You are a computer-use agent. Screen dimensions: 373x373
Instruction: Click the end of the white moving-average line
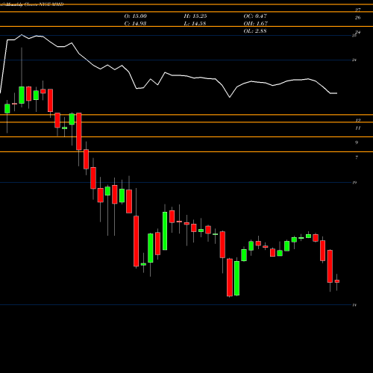tap(336, 93)
